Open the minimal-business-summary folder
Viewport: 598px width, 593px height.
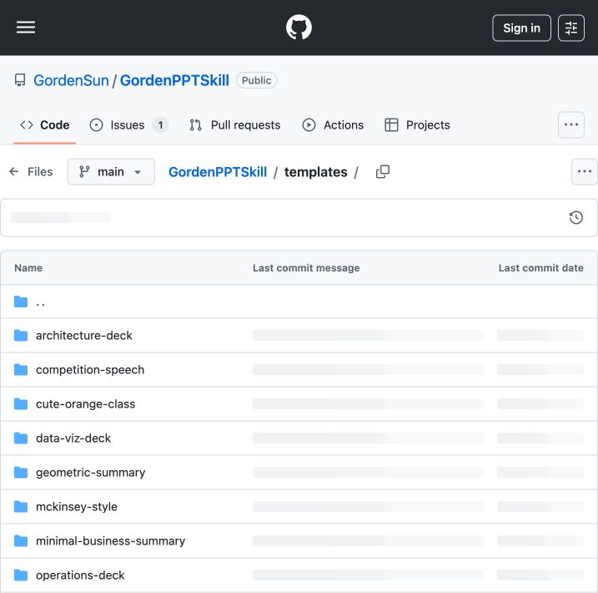[x=110, y=540]
